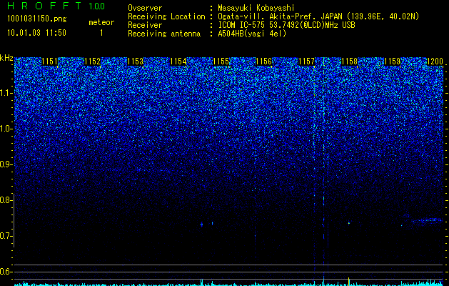Click the yellow peak in the bottom level graph
The image size is (449, 286).
(x=349, y=280)
